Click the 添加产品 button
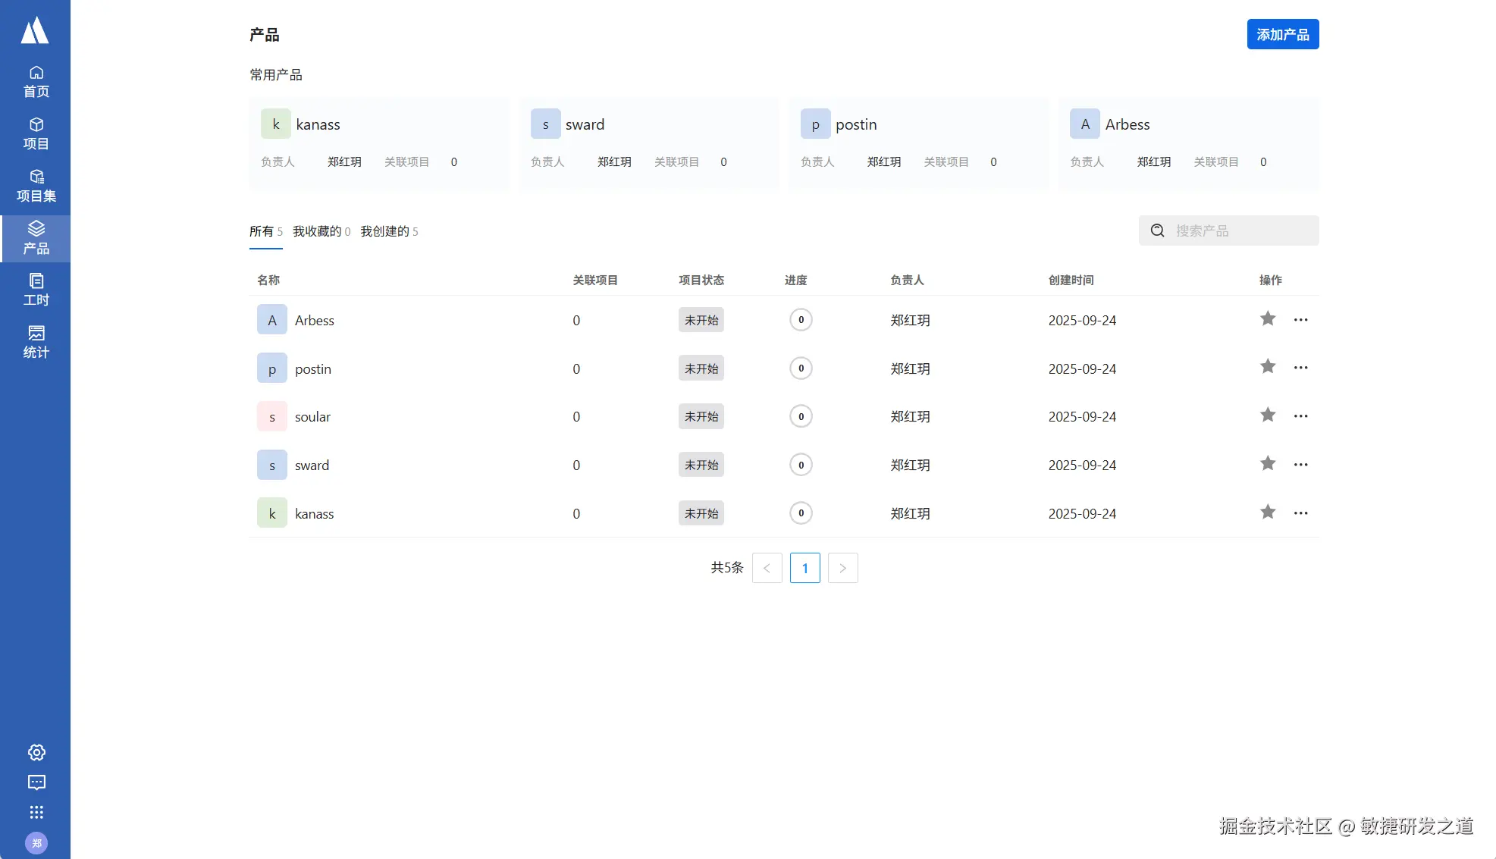 pos(1282,34)
